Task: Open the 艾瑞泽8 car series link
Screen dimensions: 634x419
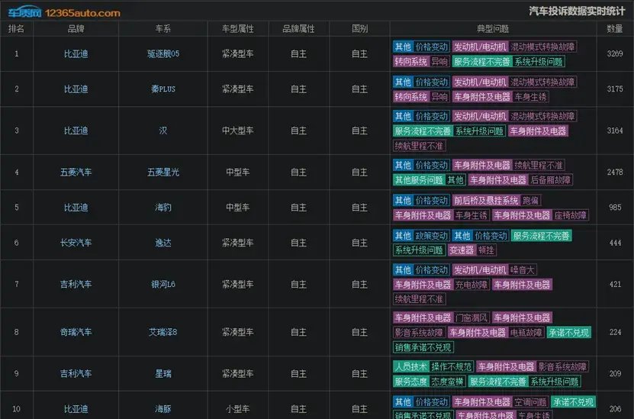Action: click(163, 332)
